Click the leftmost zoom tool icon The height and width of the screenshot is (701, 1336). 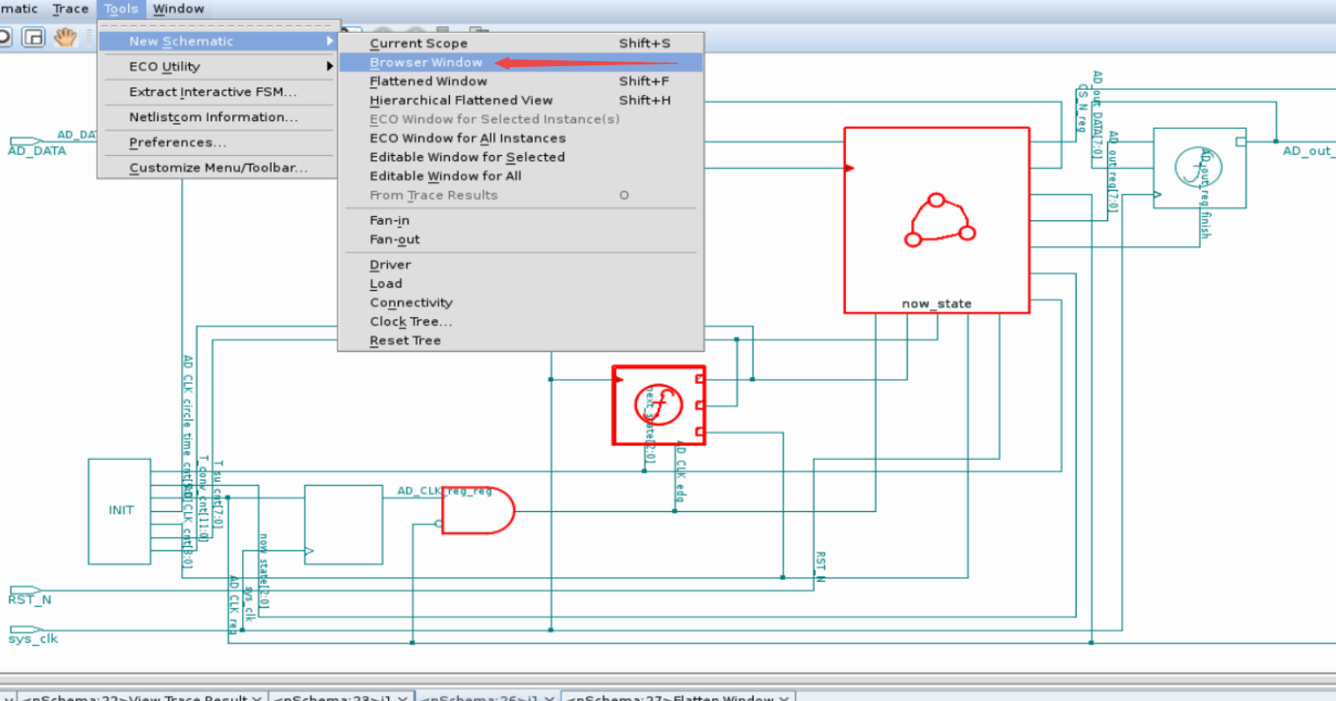click(7, 37)
